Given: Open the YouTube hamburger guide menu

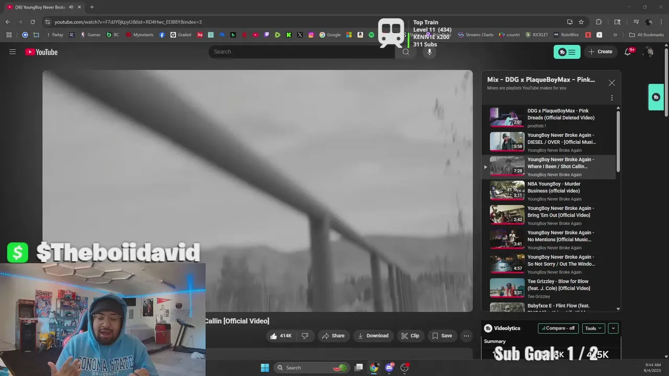Looking at the screenshot, I should tap(13, 52).
